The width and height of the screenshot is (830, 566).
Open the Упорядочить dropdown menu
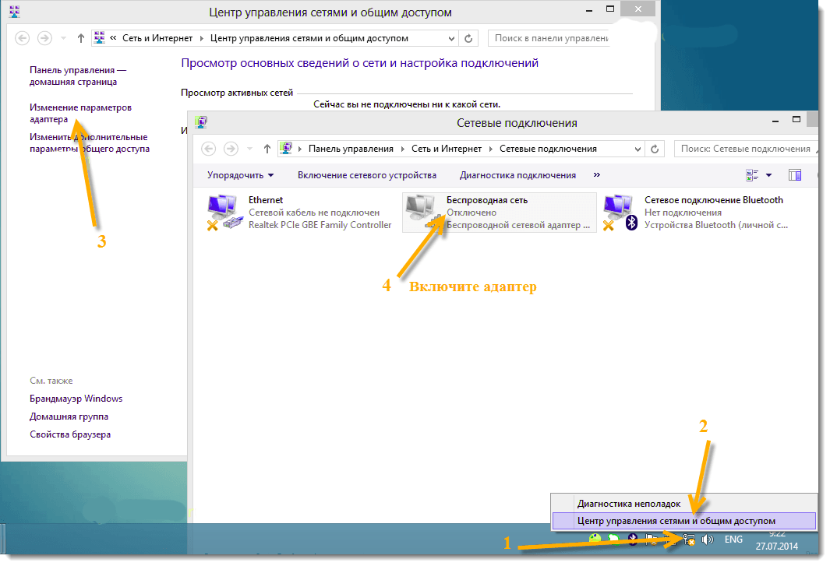240,175
